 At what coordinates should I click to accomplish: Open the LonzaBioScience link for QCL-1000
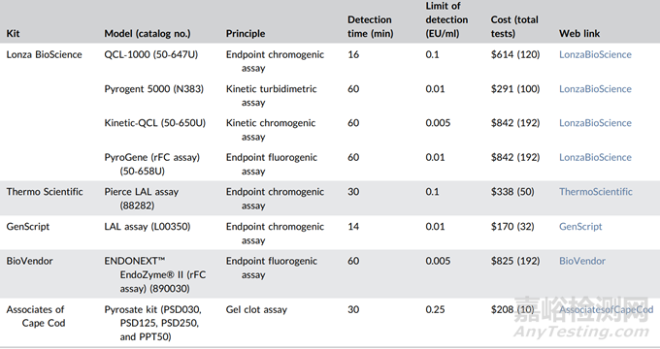pyautogui.click(x=595, y=54)
